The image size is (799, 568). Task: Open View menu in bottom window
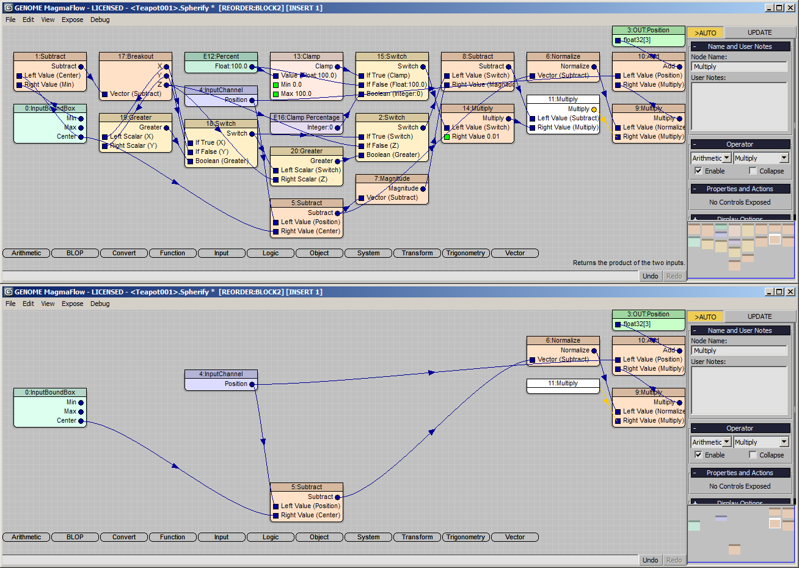tap(48, 304)
